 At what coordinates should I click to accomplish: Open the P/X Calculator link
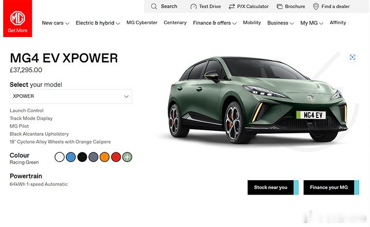click(253, 7)
